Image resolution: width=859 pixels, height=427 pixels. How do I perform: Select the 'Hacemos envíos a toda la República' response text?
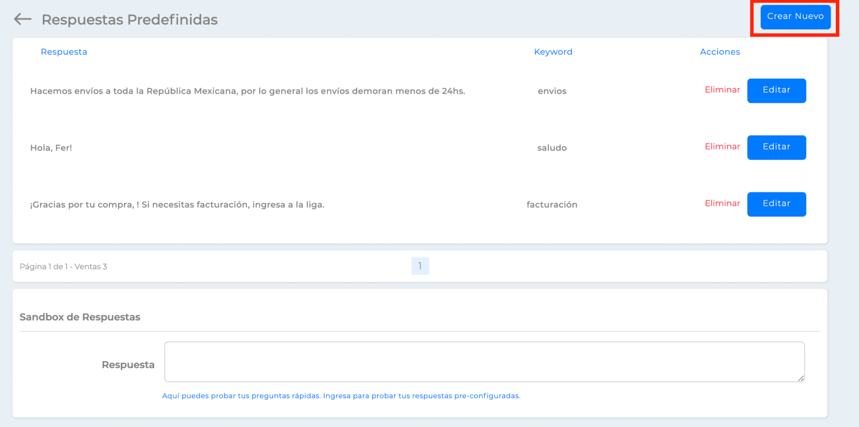[x=247, y=91]
